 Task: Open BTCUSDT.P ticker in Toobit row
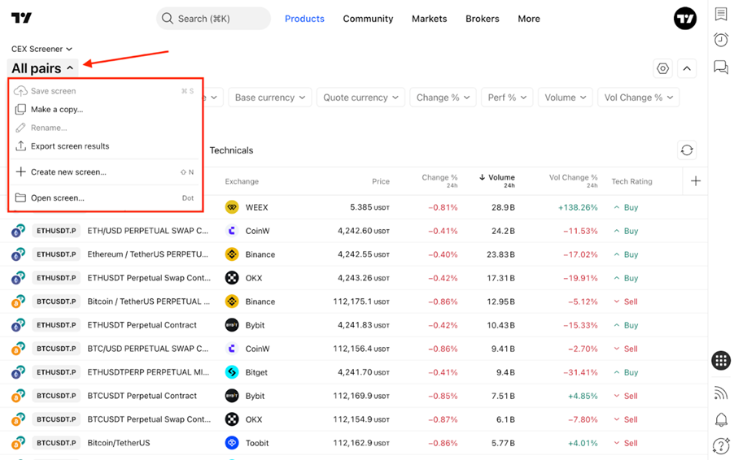(56, 443)
